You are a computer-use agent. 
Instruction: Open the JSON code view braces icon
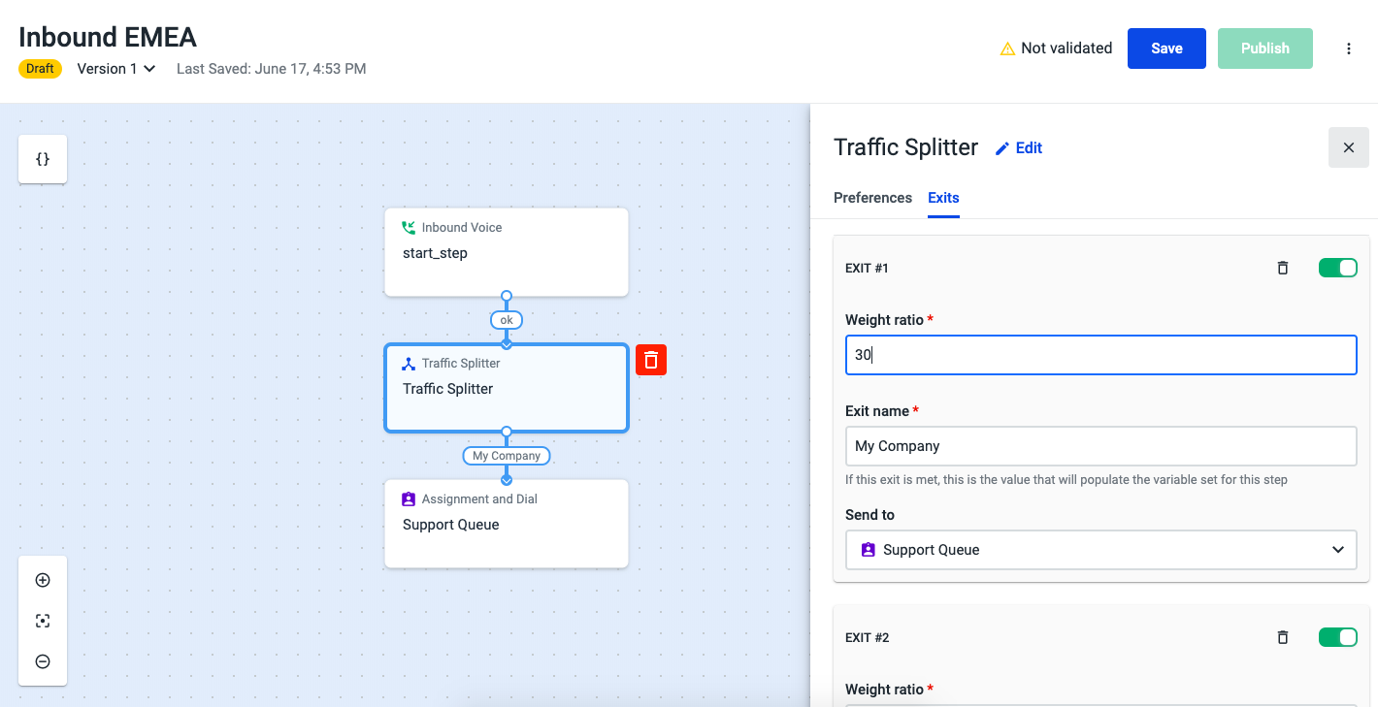43,159
